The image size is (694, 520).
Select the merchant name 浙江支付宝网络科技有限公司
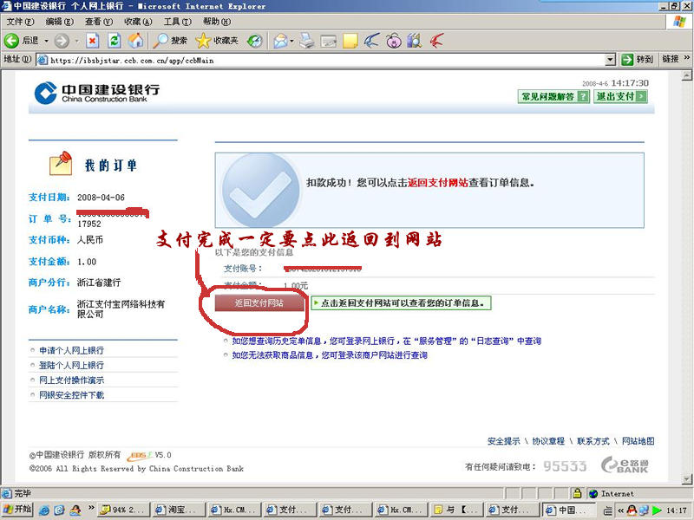coord(121,309)
